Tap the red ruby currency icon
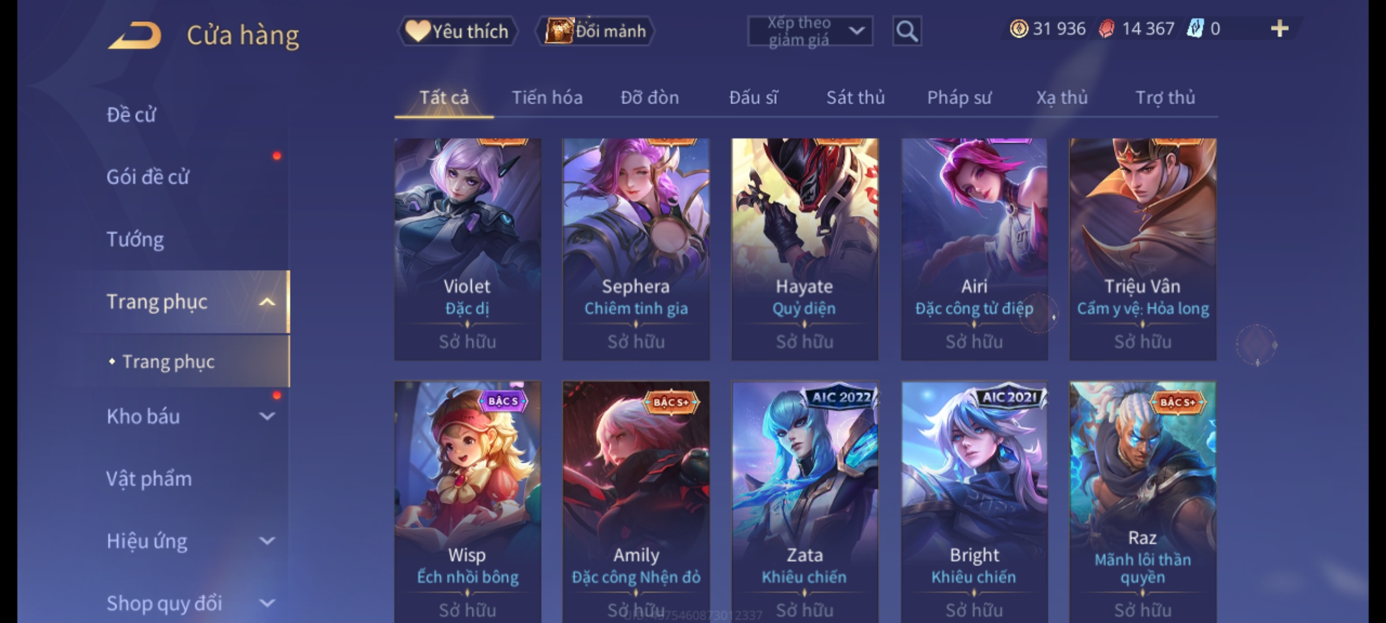The image size is (1386, 623). pos(1106,29)
